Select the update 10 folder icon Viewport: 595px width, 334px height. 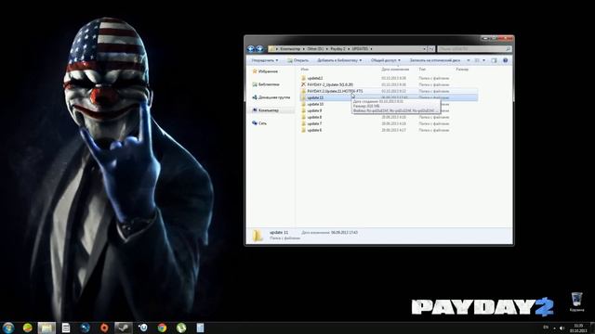[x=303, y=104]
